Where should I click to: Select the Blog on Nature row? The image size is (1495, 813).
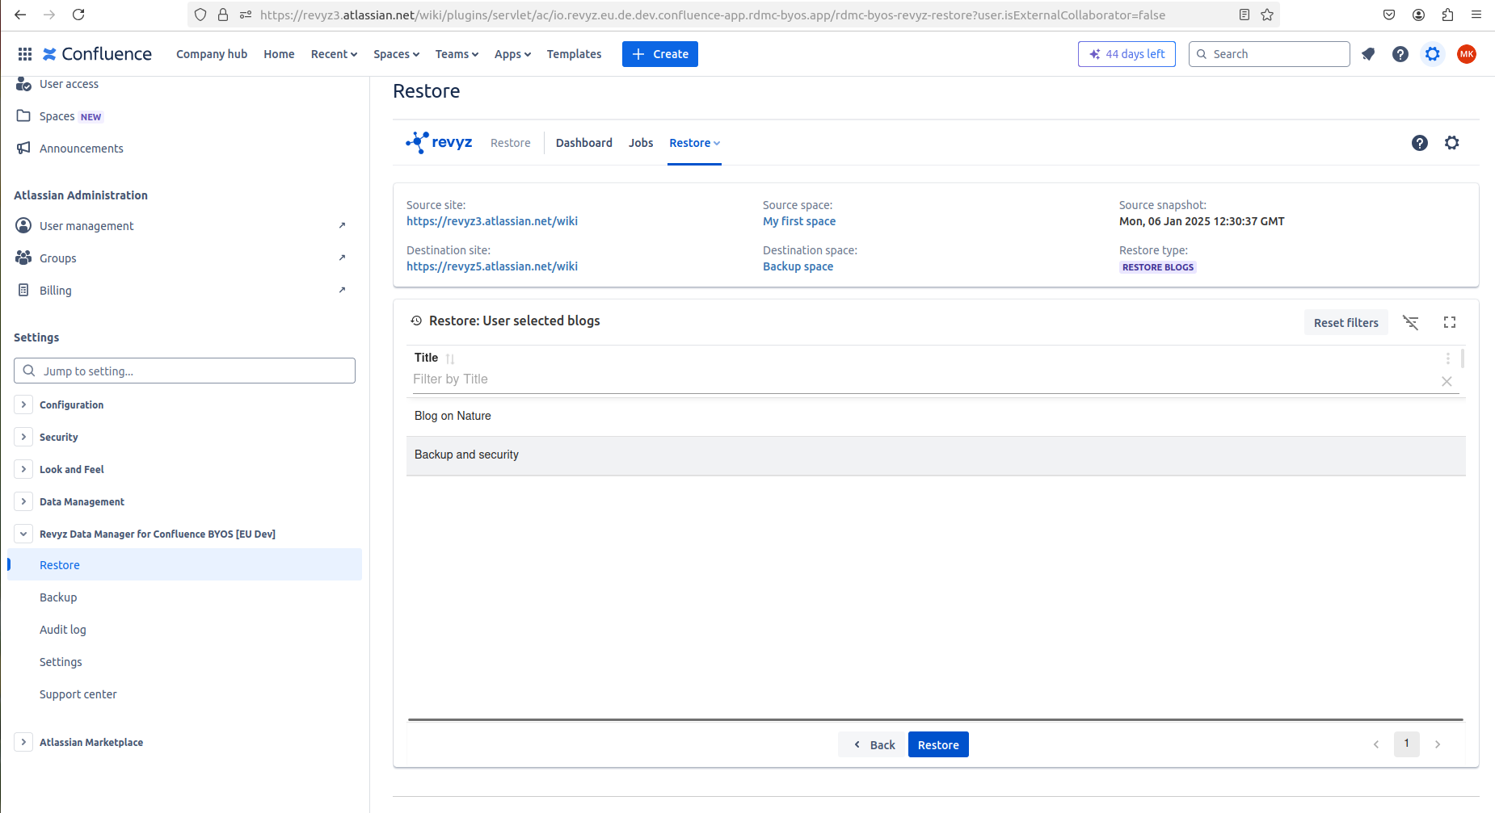click(936, 416)
